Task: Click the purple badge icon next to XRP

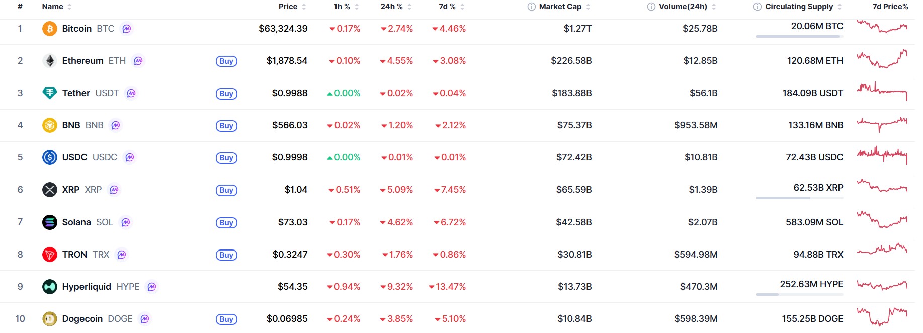Action: pos(114,190)
